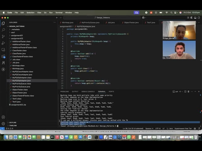This screenshot has width=202, height=151.
Task: Open Copilot chat icon in title bar
Action: 143,18
